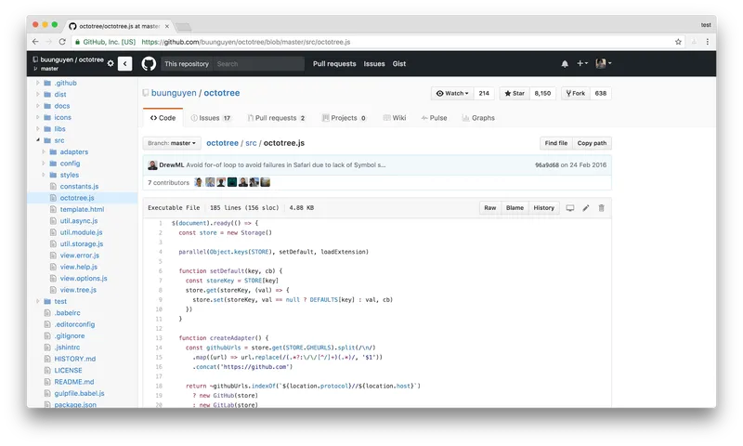View the Raw file
The width and height of the screenshot is (743, 446).
click(x=490, y=207)
